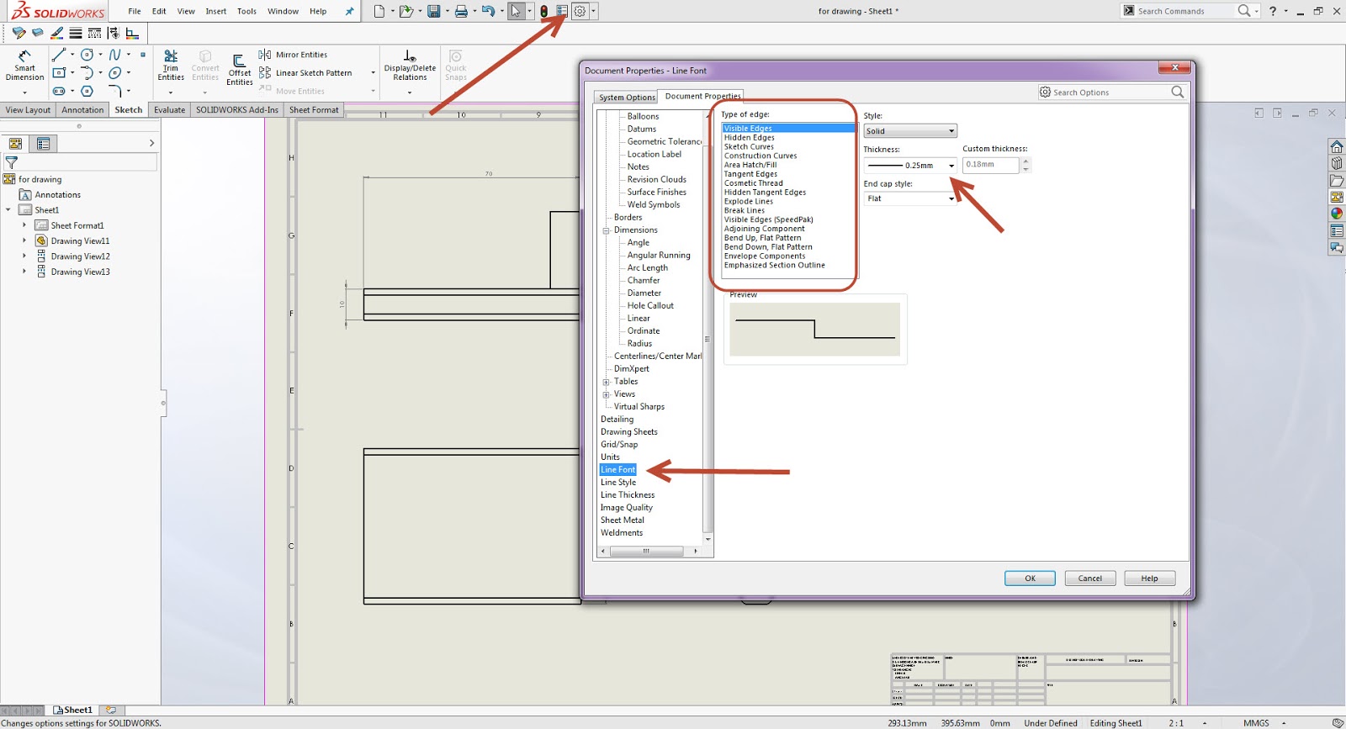Print the drawing using Print icon
This screenshot has height=729, width=1346.
coord(461,11)
